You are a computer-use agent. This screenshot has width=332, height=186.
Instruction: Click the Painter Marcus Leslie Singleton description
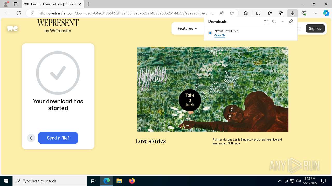click(x=247, y=141)
